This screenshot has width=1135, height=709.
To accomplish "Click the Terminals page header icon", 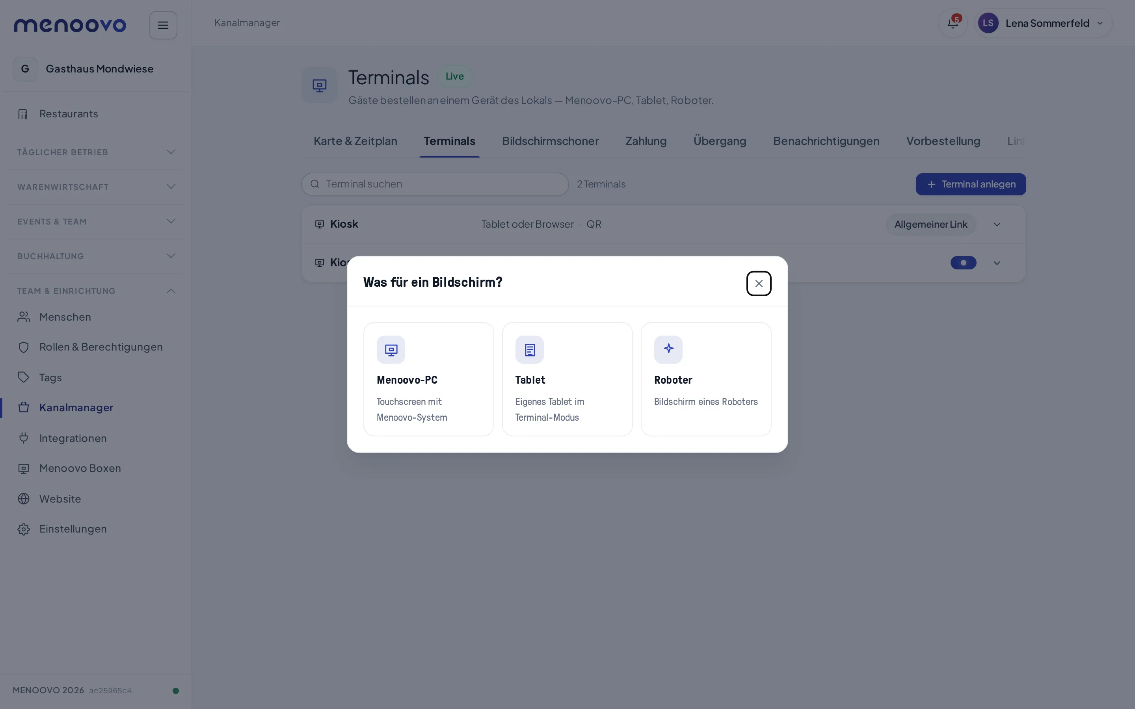I will pos(319,85).
